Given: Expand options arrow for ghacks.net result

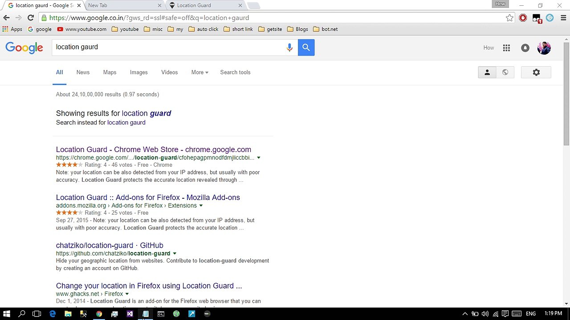Looking at the screenshot, I should click(x=127, y=294).
